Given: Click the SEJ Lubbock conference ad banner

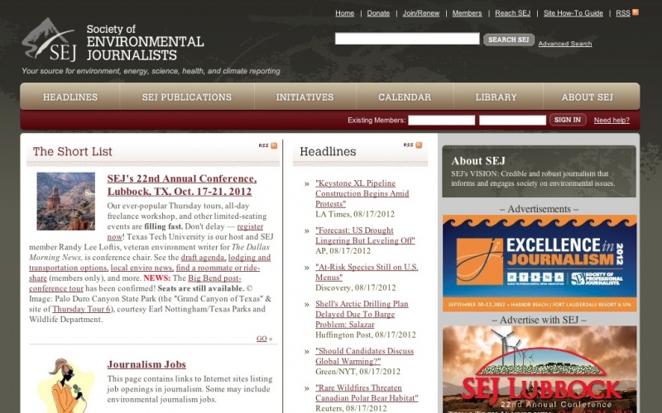Looking at the screenshot, I should pyautogui.click(x=540, y=369).
